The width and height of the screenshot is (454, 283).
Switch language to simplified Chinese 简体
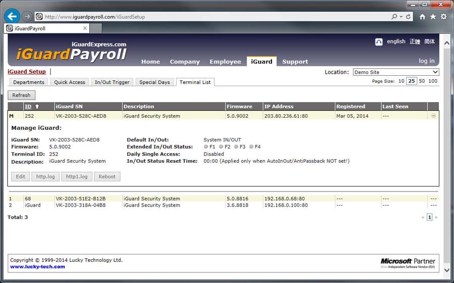click(429, 41)
